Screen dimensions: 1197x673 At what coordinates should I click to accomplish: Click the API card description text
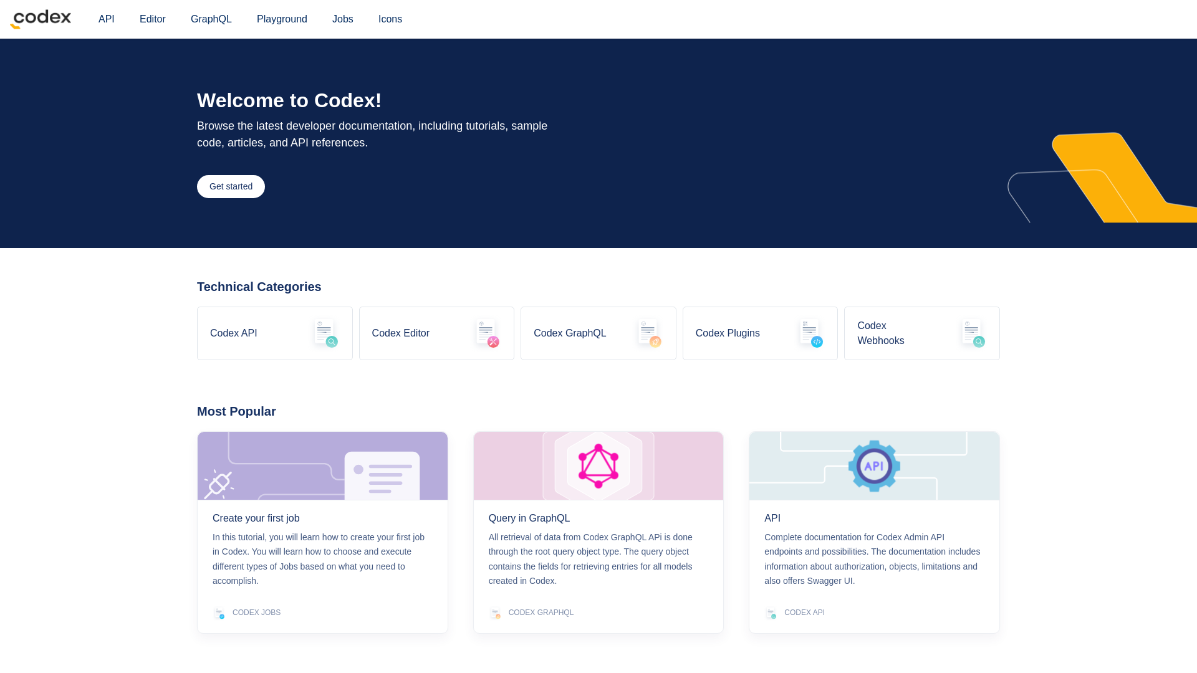[x=873, y=559]
